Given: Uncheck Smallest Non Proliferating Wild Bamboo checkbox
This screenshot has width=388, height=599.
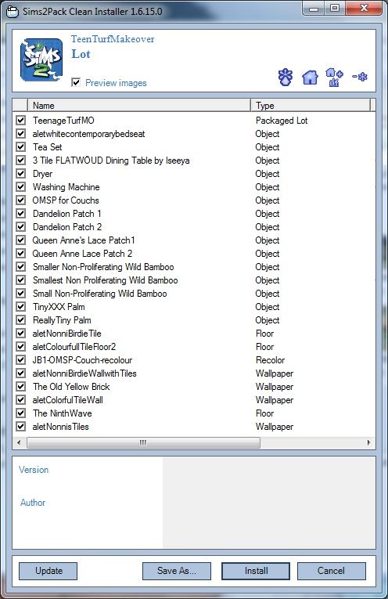Looking at the screenshot, I should pyautogui.click(x=20, y=280).
